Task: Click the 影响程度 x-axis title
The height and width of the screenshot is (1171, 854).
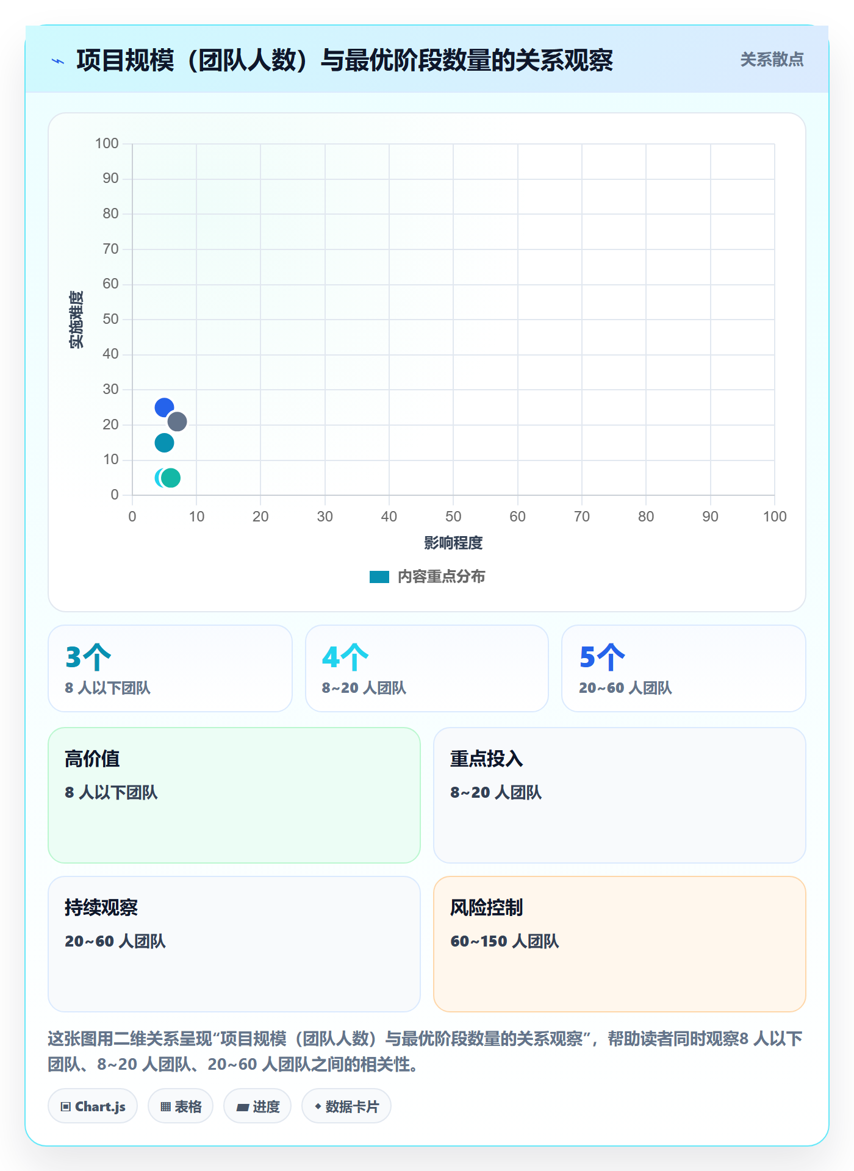Action: click(453, 543)
